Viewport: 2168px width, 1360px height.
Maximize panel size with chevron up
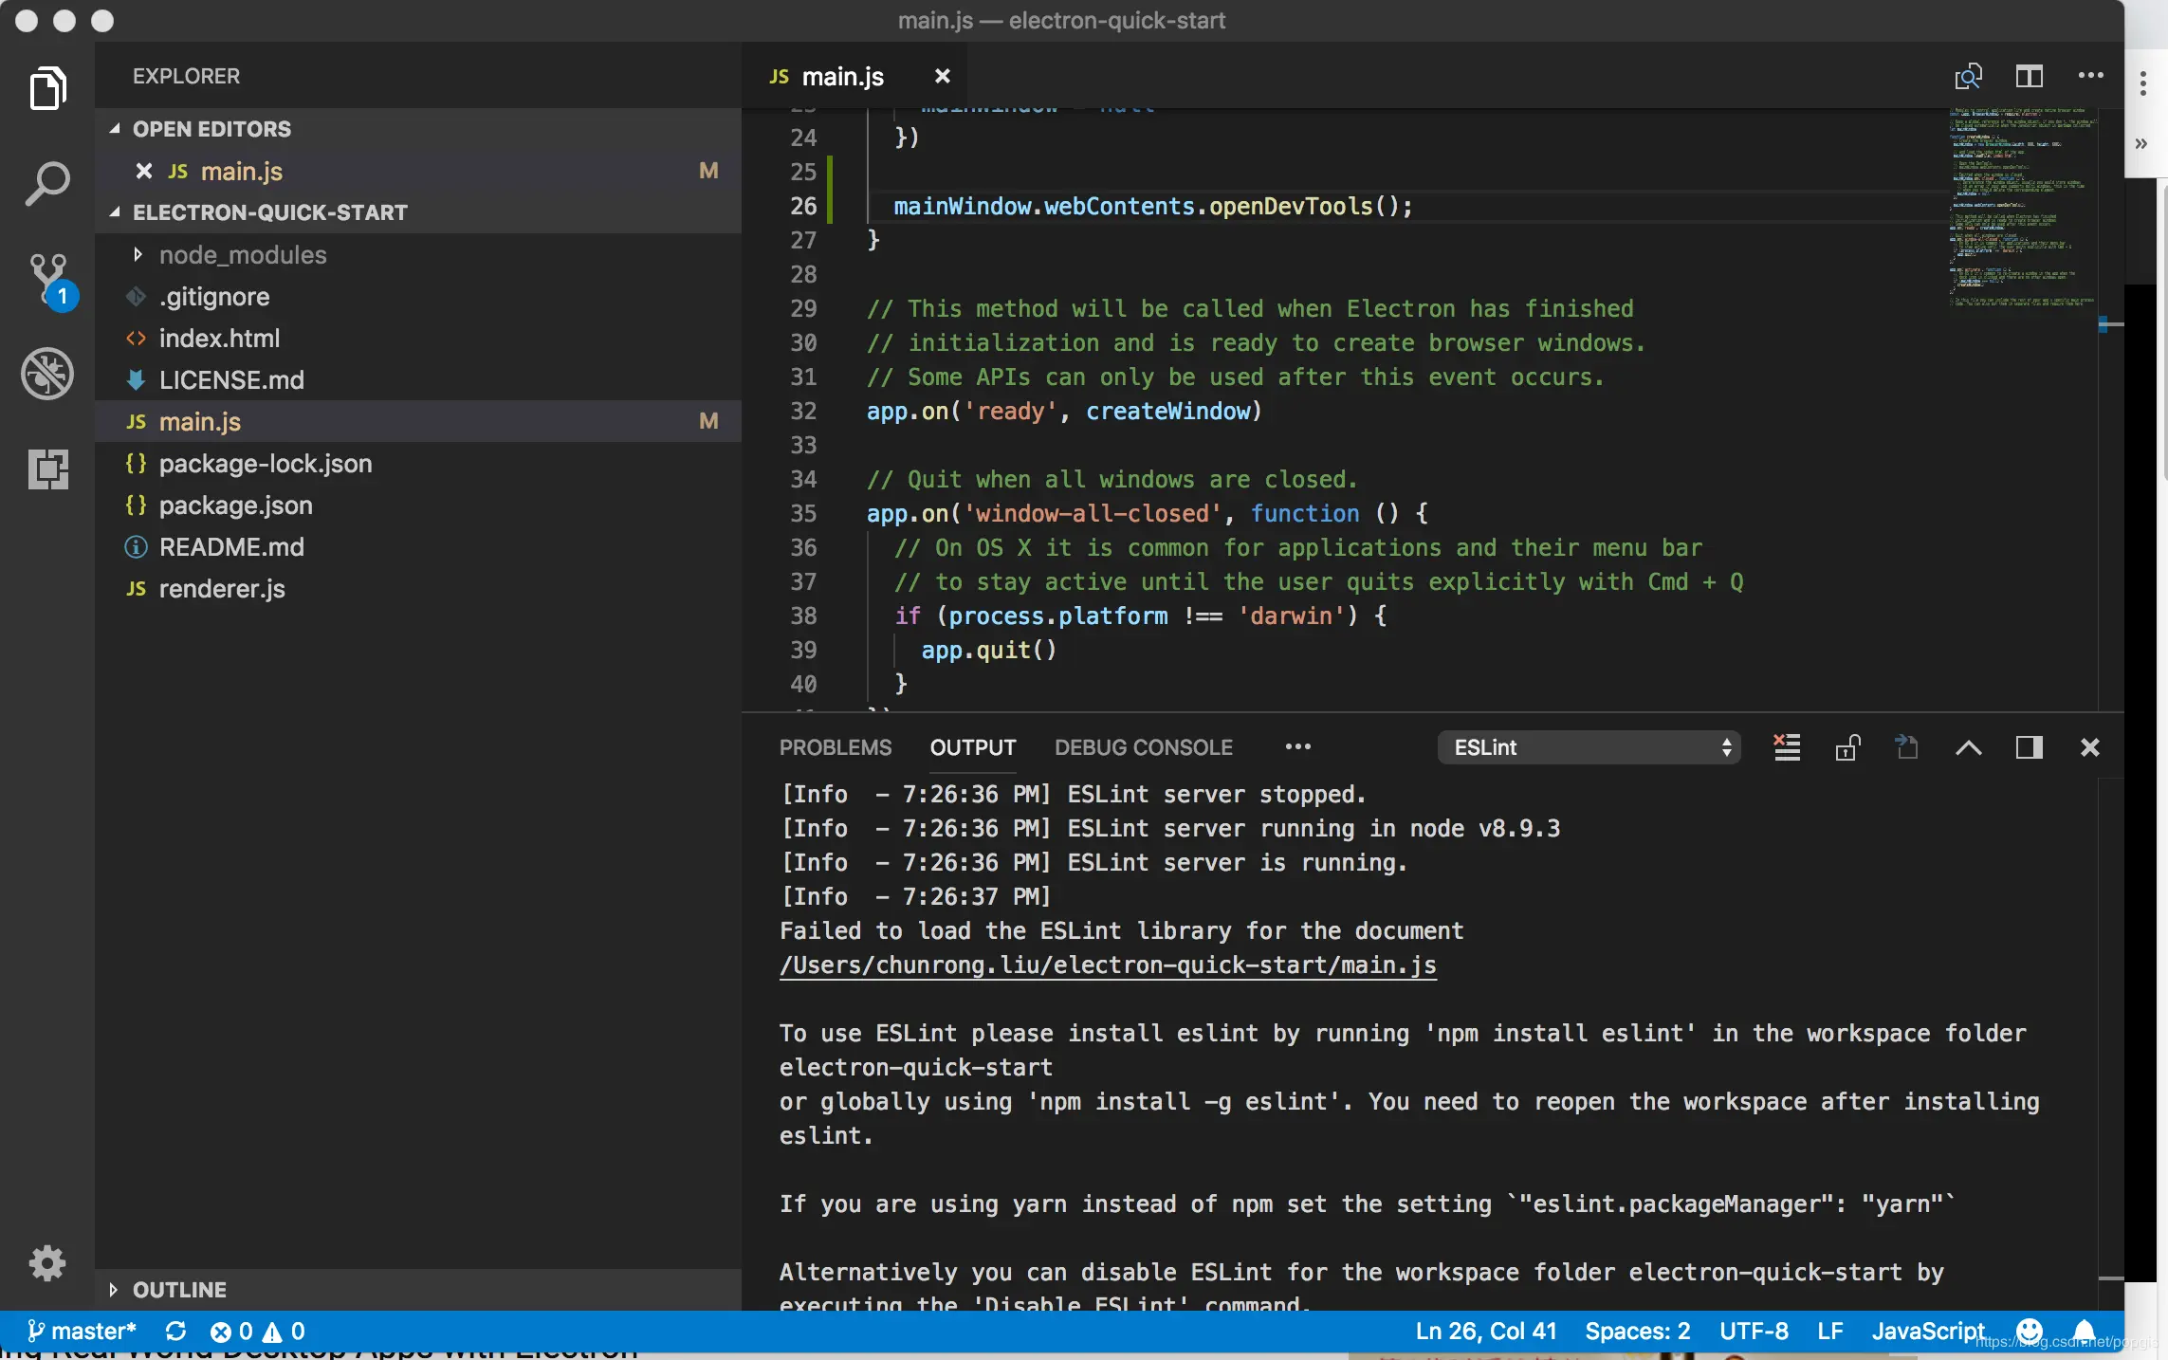pyautogui.click(x=1968, y=747)
